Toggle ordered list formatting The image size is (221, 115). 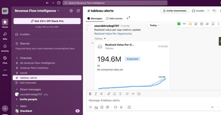point(114,94)
